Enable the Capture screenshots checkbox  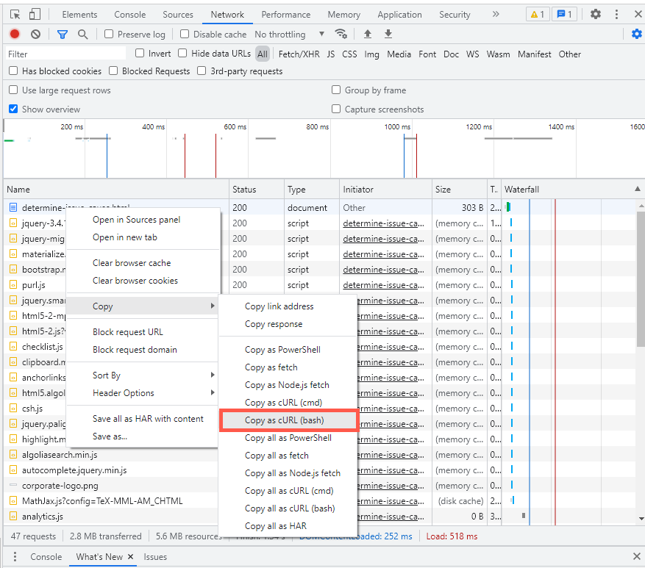[x=336, y=109]
